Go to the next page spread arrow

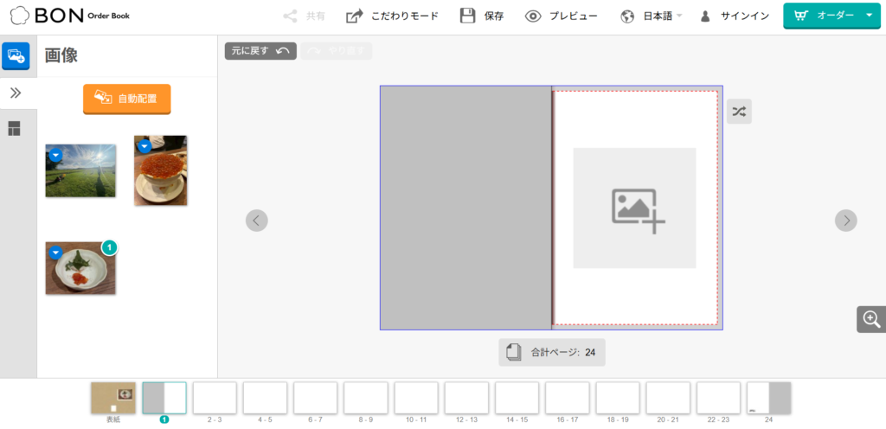click(845, 221)
